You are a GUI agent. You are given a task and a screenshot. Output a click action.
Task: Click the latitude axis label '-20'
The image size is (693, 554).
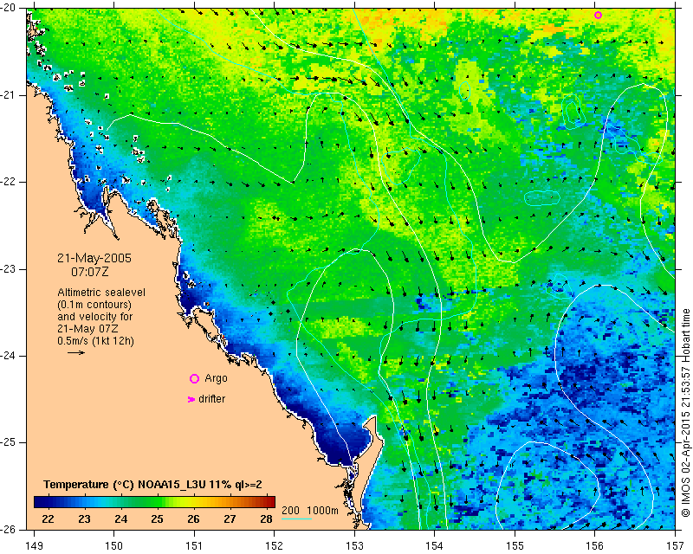pyautogui.click(x=8, y=8)
